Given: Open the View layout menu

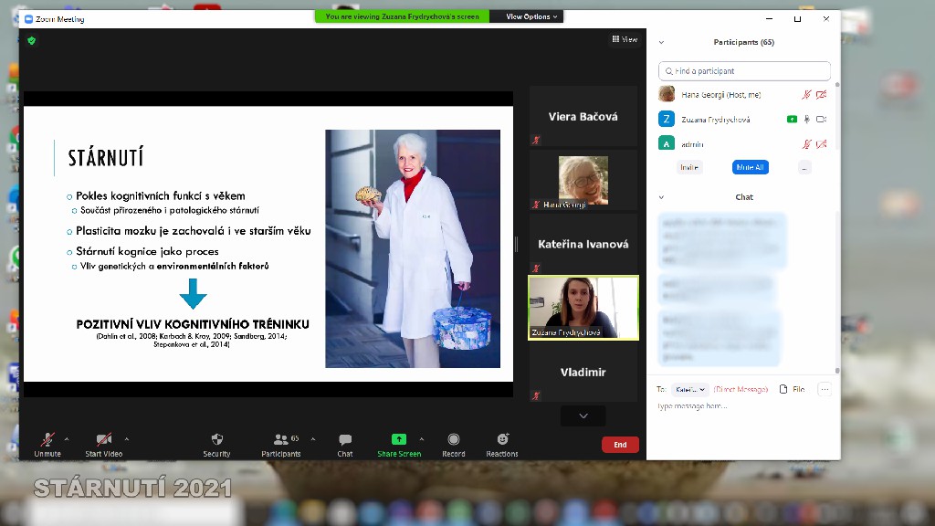Looking at the screenshot, I should (625, 39).
